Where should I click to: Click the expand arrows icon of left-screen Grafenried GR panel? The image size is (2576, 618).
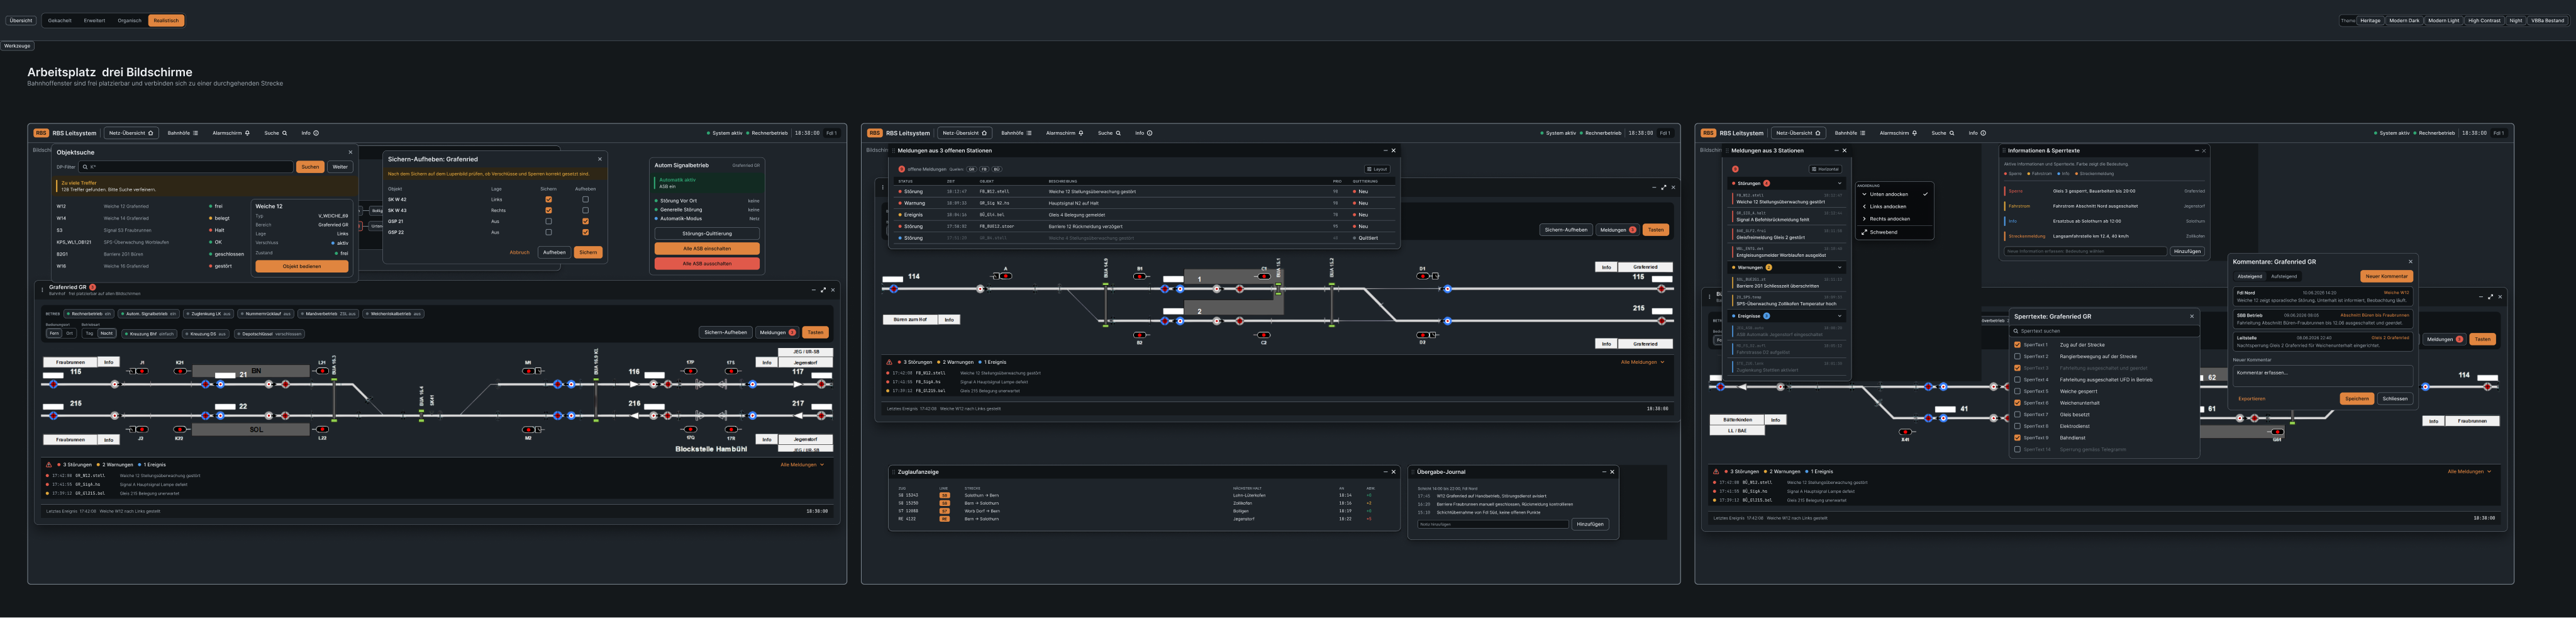click(x=823, y=290)
